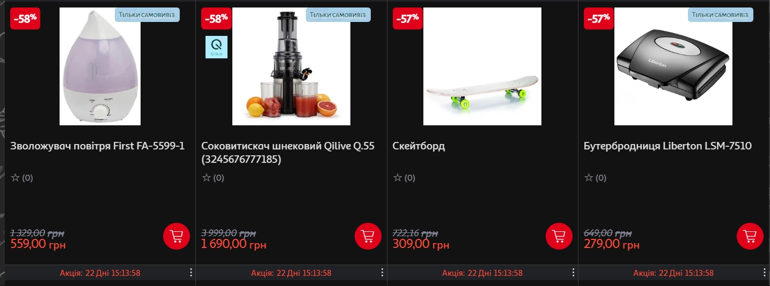Click the Тільки самовивіз badge on the juicer
The image size is (770, 286).
(x=338, y=14)
